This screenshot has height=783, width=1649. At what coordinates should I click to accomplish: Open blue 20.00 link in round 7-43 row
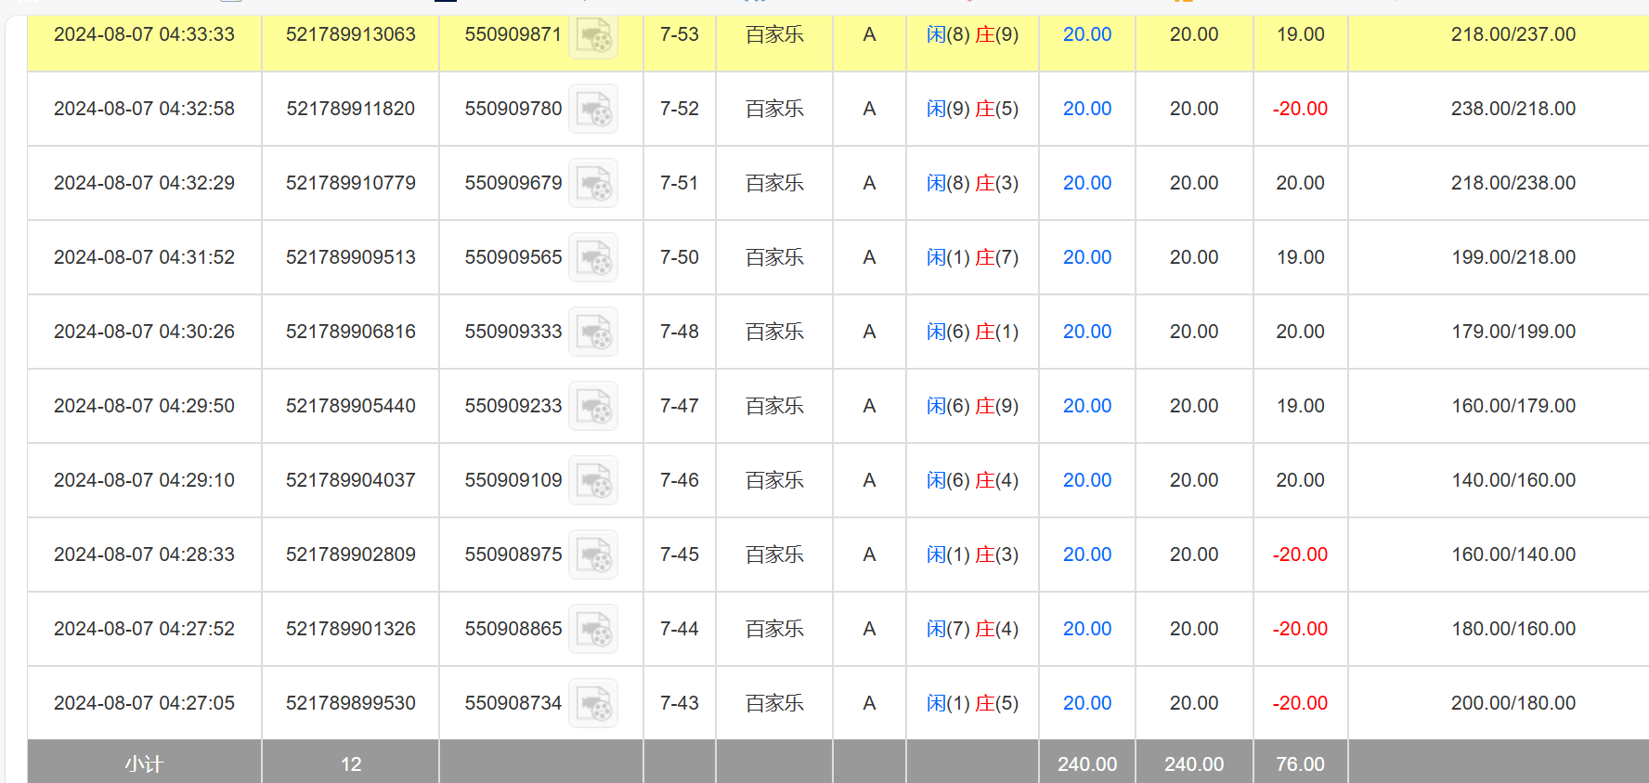[1086, 703]
